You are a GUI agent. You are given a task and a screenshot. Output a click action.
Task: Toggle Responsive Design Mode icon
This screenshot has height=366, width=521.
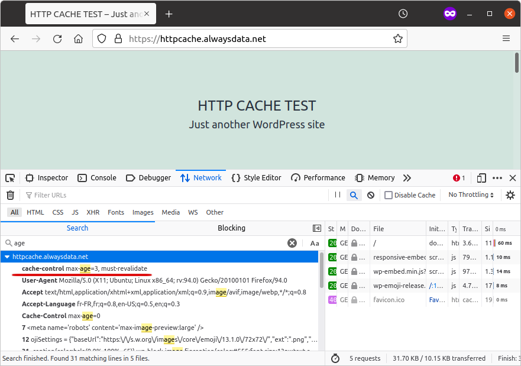click(481, 178)
